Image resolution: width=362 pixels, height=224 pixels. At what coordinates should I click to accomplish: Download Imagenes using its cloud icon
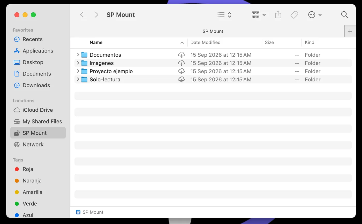181,63
